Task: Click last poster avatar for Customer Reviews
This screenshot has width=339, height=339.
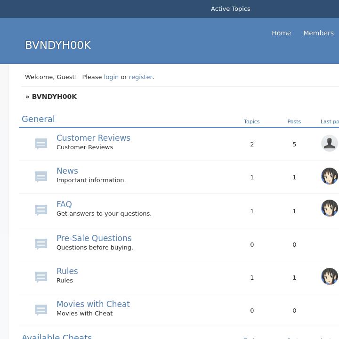Action: (x=329, y=143)
